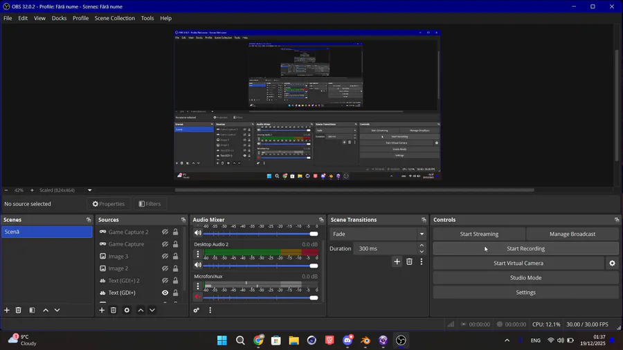The height and width of the screenshot is (350, 623).
Task: Open the Edit menu
Action: coord(23,18)
